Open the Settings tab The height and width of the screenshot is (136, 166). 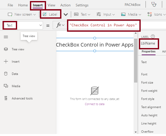pyautogui.click(x=82, y=5)
